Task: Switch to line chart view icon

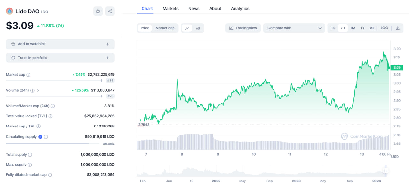Action: (x=187, y=28)
